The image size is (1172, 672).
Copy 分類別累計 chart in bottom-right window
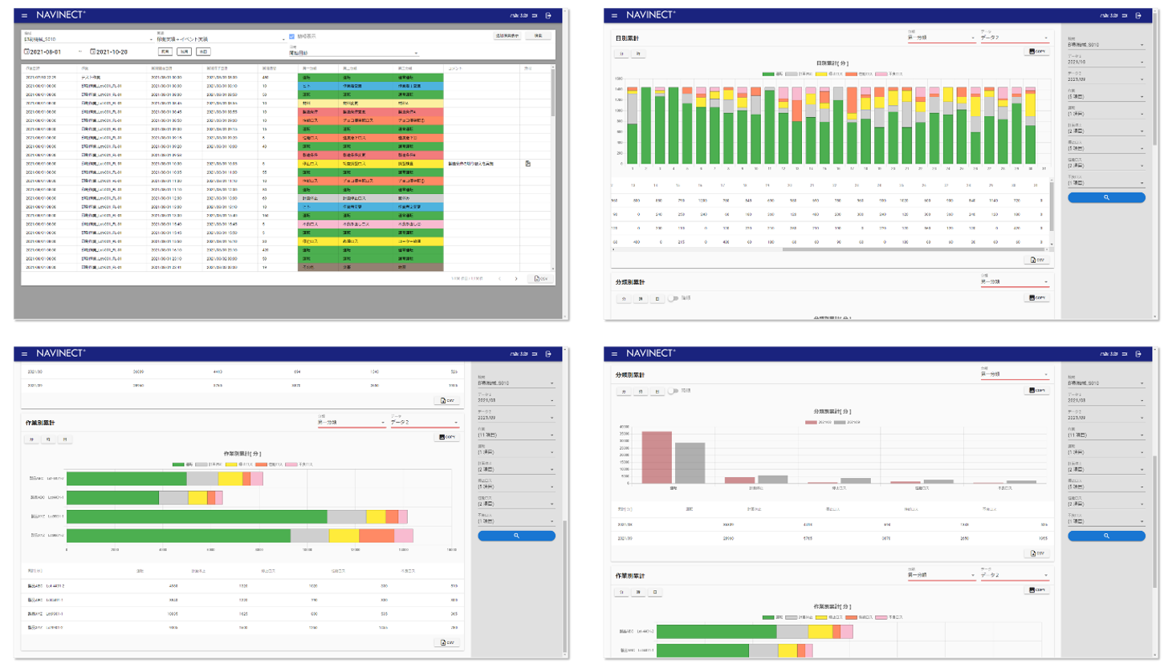point(1036,391)
